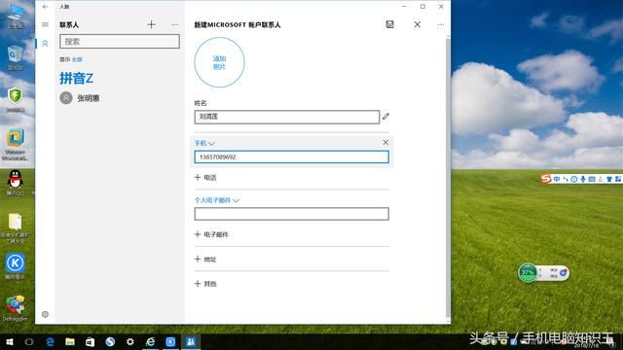The width and height of the screenshot is (623, 350).
Task: Click the filter link next to 显示
Action: (77, 59)
